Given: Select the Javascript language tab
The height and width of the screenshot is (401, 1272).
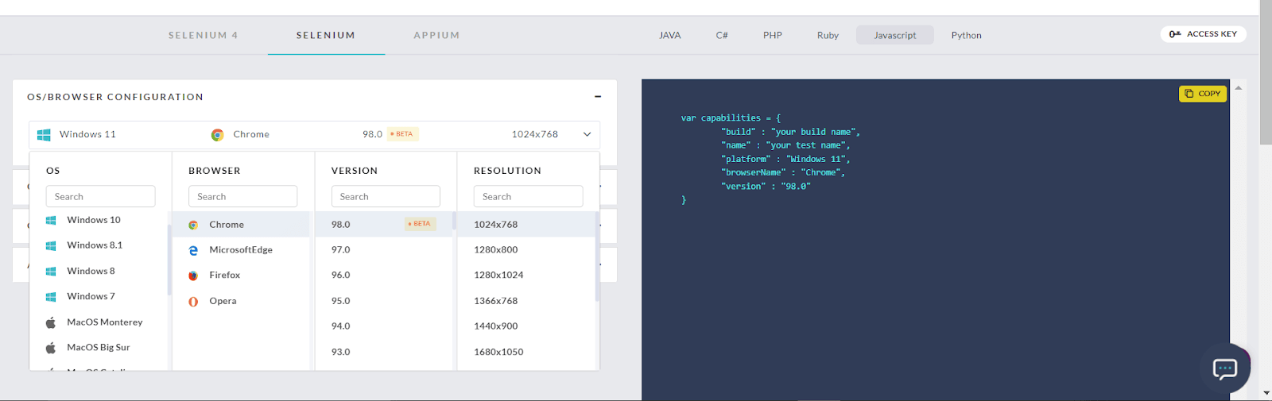Looking at the screenshot, I should pos(895,35).
